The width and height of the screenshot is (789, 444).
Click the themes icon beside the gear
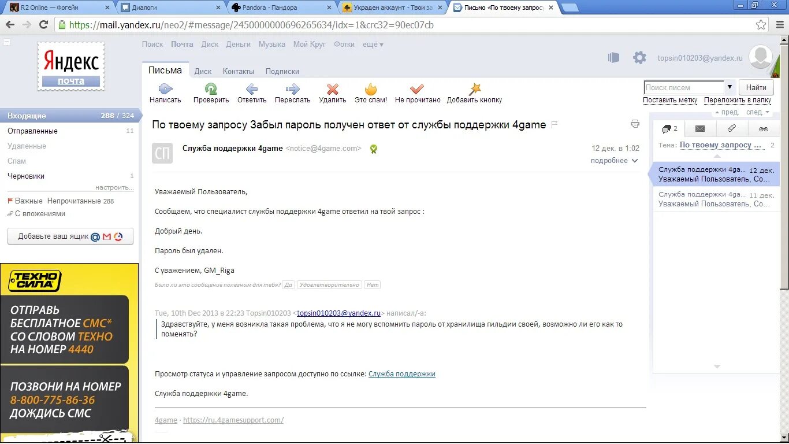point(613,58)
